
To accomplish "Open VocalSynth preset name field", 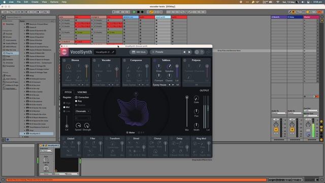I will pyautogui.click(x=105, y=52).
